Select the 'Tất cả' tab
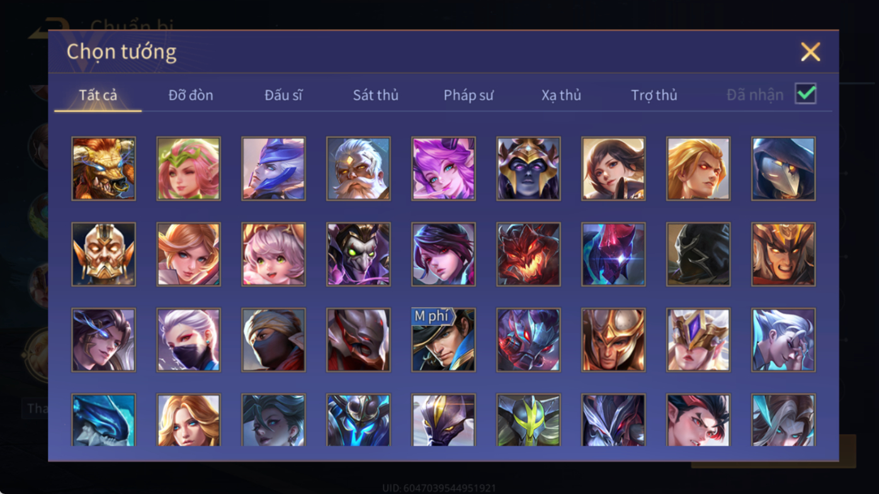This screenshot has width=879, height=494. point(98,95)
